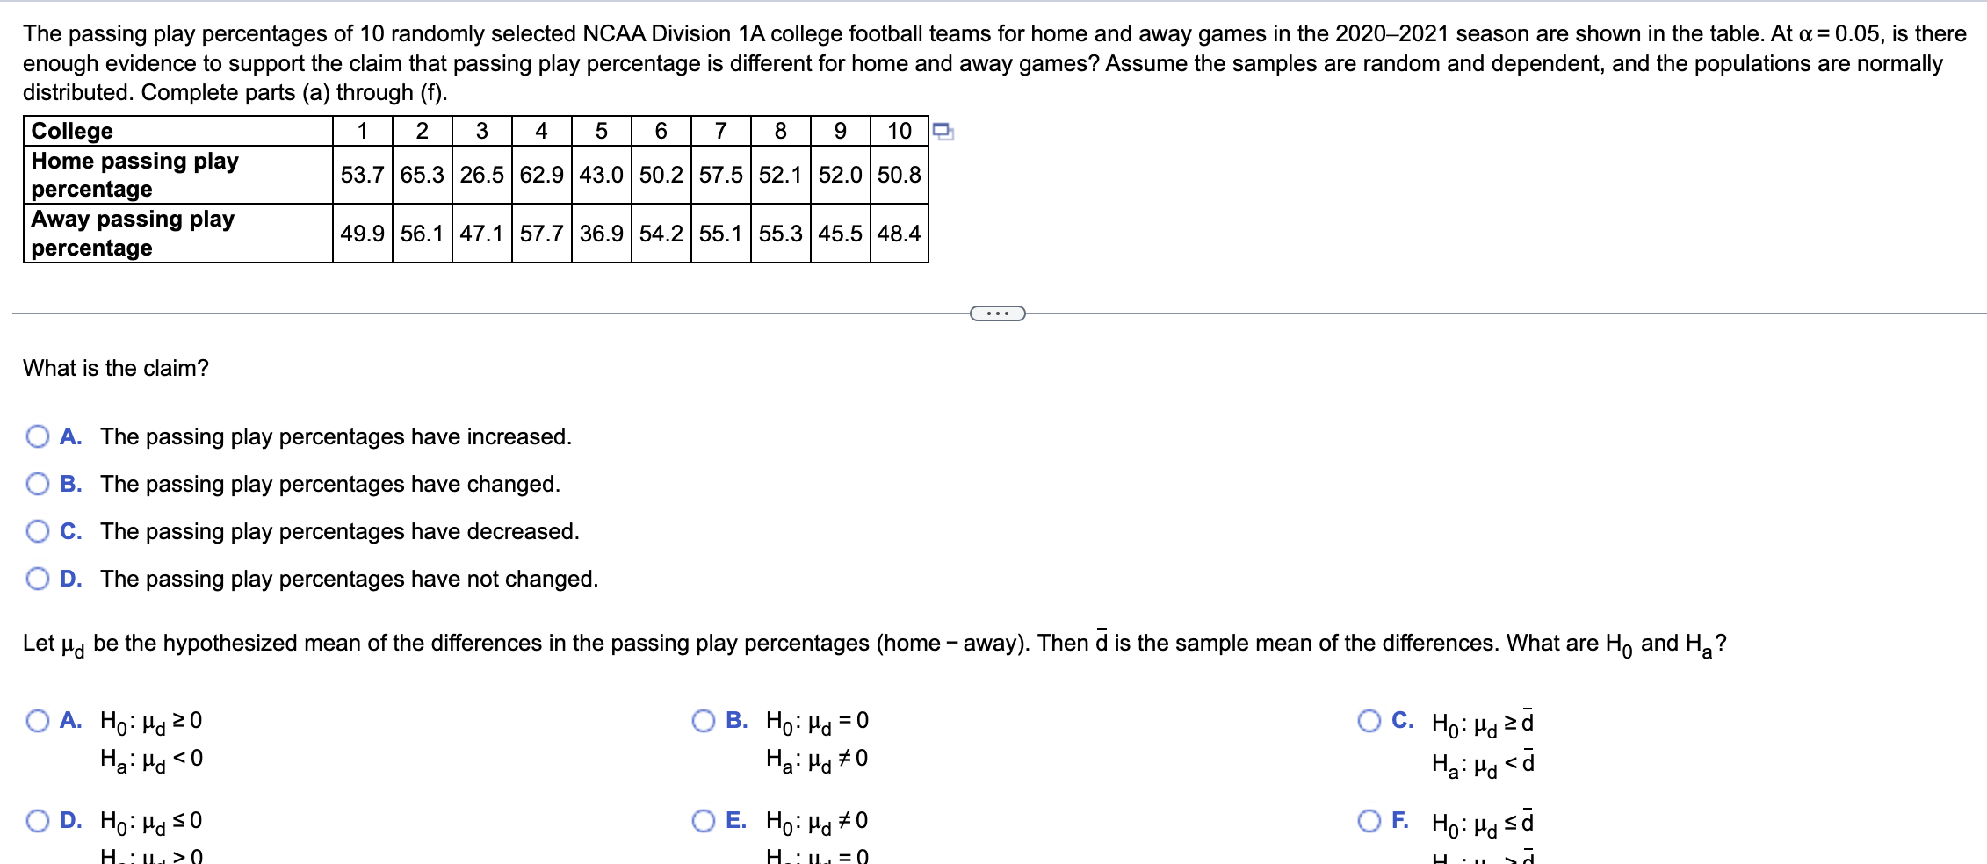The height and width of the screenshot is (864, 1987).
Task: Click the College header cell of the table
Action: pos(70,132)
